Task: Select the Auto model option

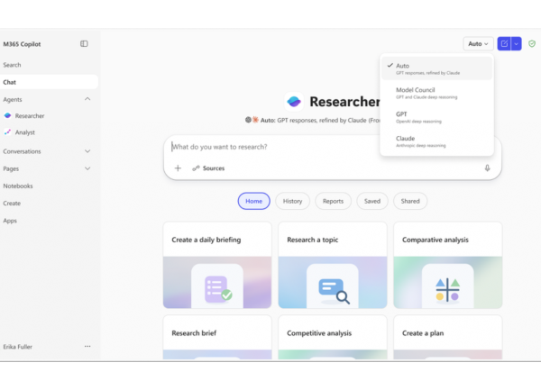Action: click(436, 68)
